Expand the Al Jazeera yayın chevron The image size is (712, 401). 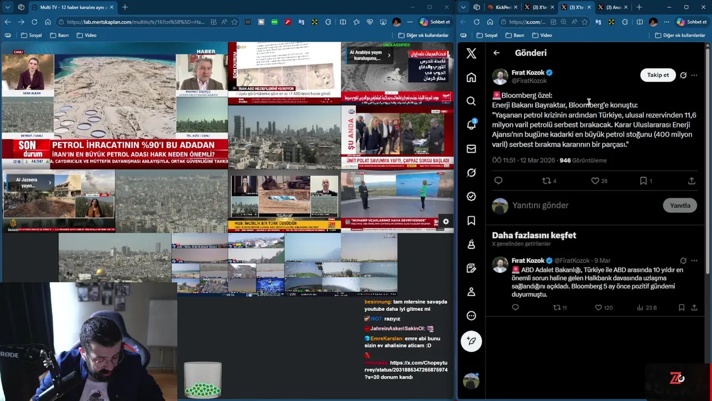pos(50,182)
